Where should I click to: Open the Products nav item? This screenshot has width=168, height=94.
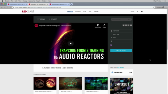[70, 11]
